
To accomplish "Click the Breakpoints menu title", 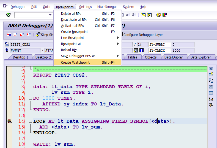I will pos(65,7).
